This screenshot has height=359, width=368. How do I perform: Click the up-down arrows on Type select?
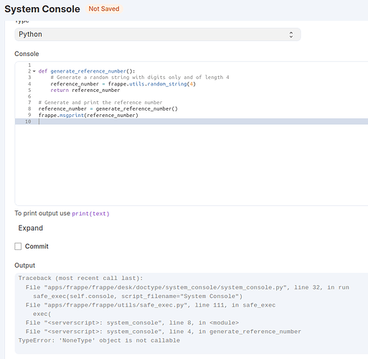(291, 34)
